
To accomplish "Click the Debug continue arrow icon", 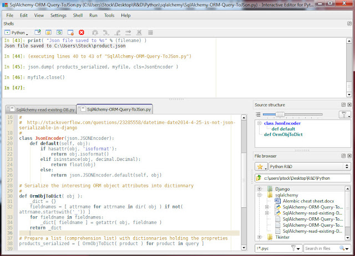I will pyautogui.click(x=128, y=33).
